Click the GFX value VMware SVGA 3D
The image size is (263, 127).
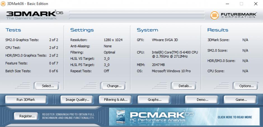click(165, 40)
